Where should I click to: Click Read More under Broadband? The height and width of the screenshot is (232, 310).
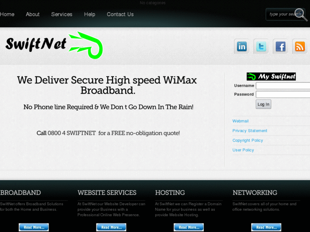(x=34, y=227)
